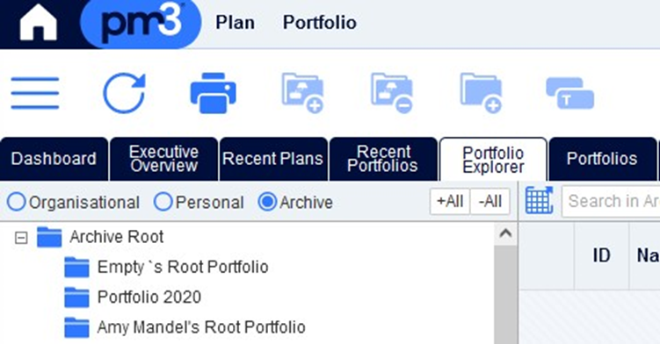Collapse the Archive Root tree node
660x344 pixels.
(20, 238)
